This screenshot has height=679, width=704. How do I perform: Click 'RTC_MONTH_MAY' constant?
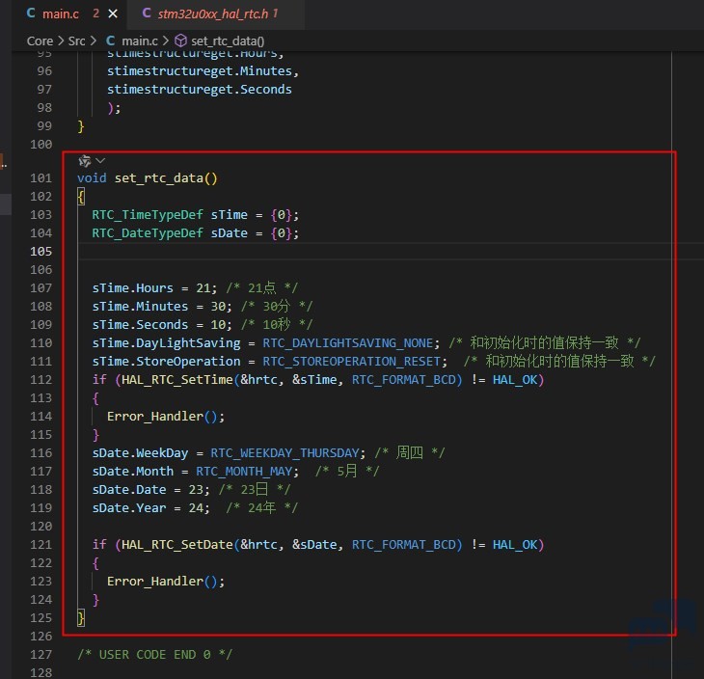[x=244, y=472]
